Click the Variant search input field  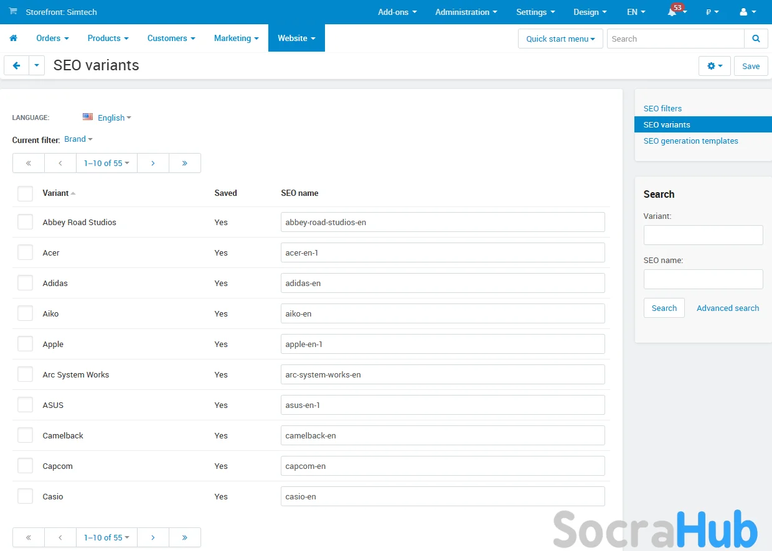click(x=703, y=235)
